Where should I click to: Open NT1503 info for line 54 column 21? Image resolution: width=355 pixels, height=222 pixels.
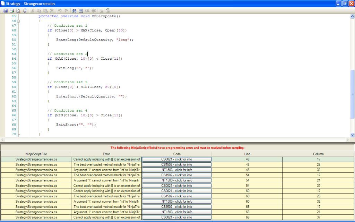(177, 180)
